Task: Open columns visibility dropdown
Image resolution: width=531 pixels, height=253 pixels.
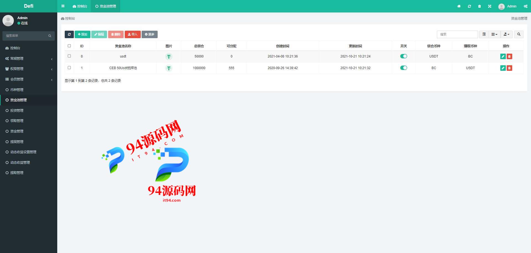Action: click(x=494, y=34)
